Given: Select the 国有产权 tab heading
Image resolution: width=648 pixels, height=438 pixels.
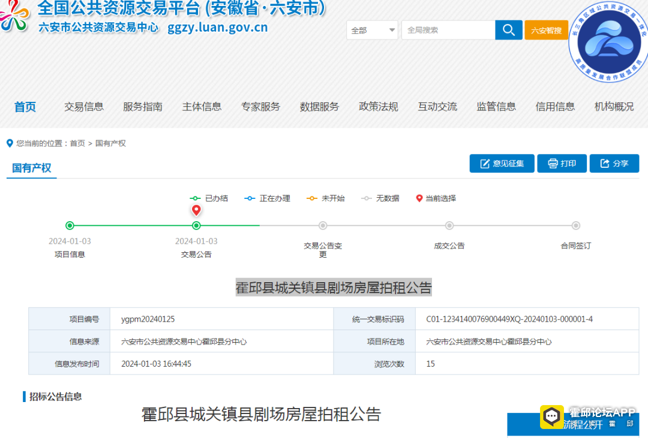Looking at the screenshot, I should pyautogui.click(x=31, y=168).
